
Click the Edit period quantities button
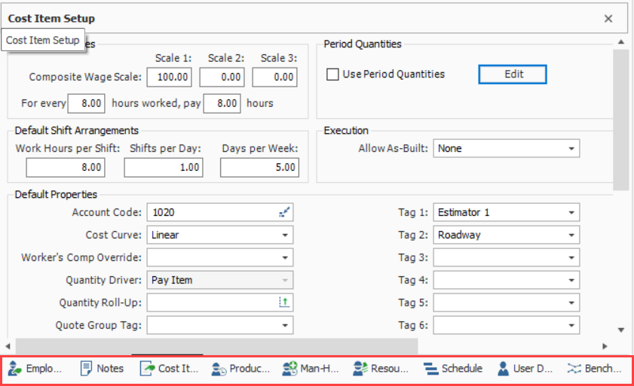[x=513, y=74]
